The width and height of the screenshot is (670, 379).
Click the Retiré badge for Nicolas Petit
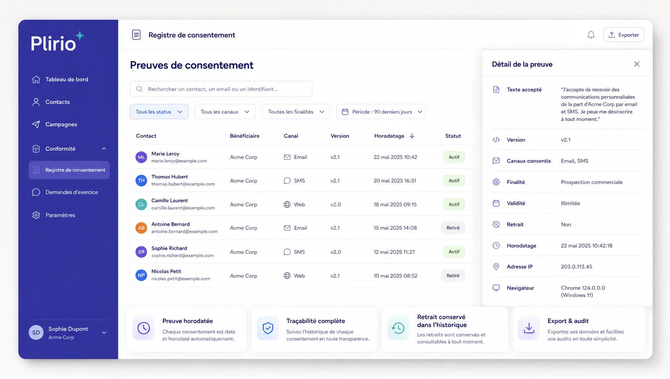pos(453,276)
